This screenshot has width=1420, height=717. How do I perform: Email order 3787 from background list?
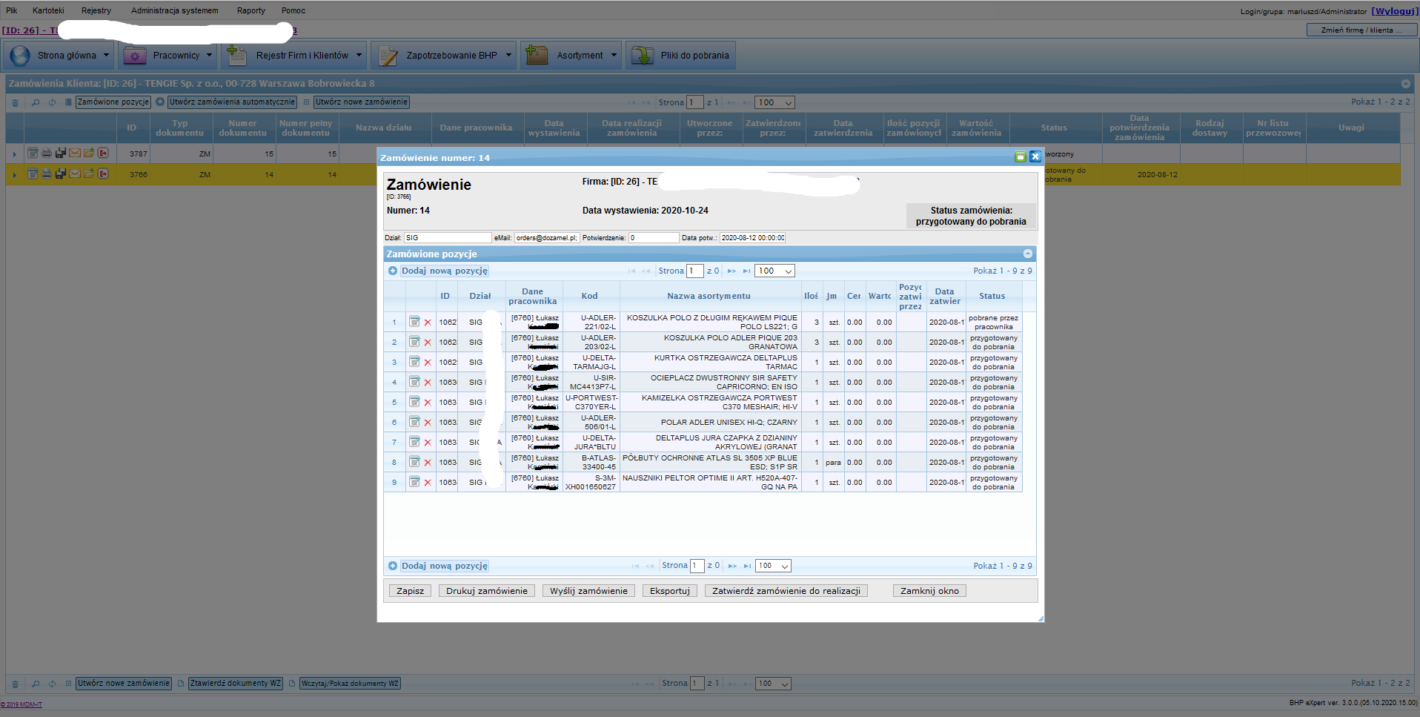coord(75,153)
